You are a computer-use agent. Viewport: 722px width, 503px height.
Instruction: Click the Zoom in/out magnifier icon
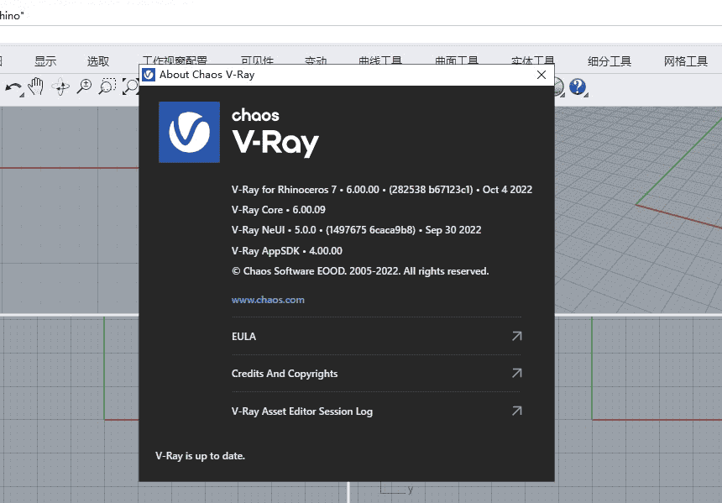(84, 86)
